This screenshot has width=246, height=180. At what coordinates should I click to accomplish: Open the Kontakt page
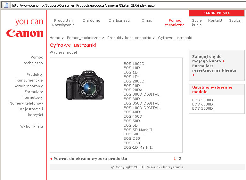click(x=215, y=20)
